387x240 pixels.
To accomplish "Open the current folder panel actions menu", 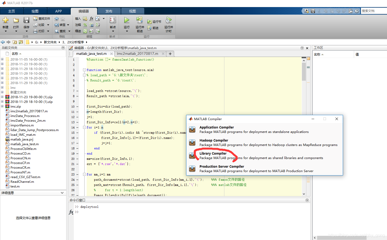I will click(63, 48).
